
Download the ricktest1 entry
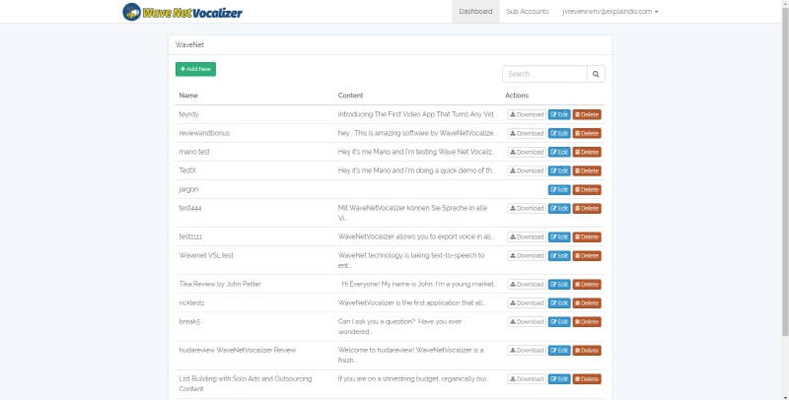tap(527, 303)
